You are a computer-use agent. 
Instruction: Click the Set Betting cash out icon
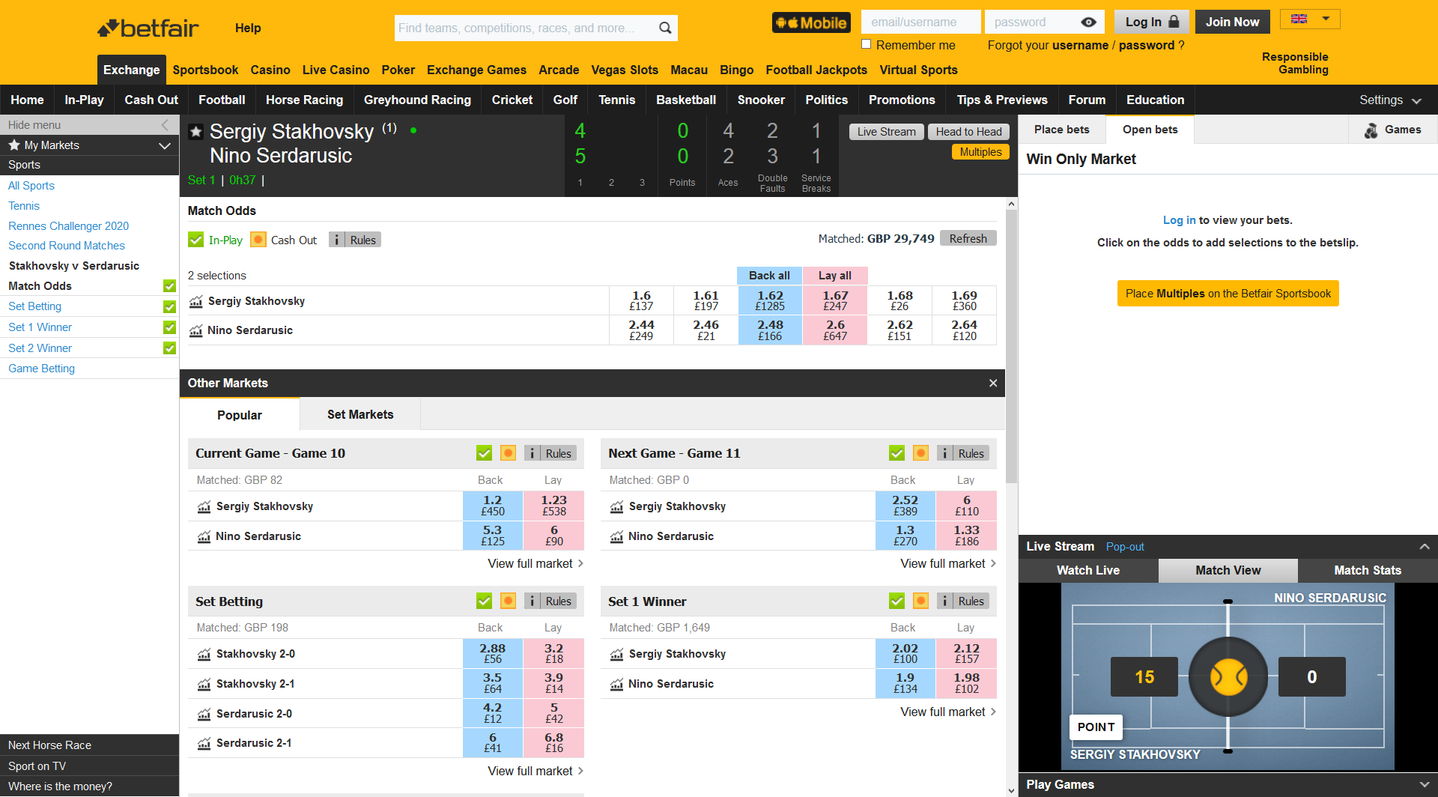point(508,601)
